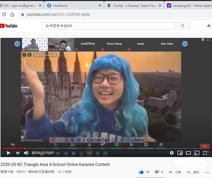Close the Facebook browser tab
212x178 pixels.
click(101, 5)
